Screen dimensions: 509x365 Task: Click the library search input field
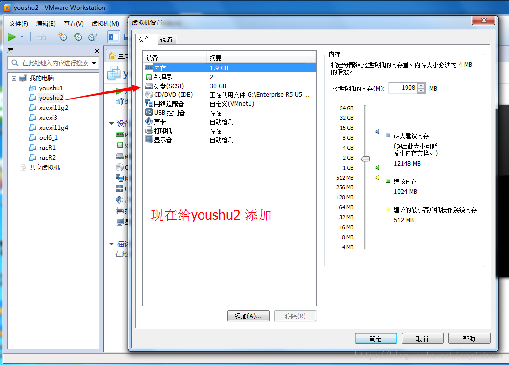pos(53,63)
